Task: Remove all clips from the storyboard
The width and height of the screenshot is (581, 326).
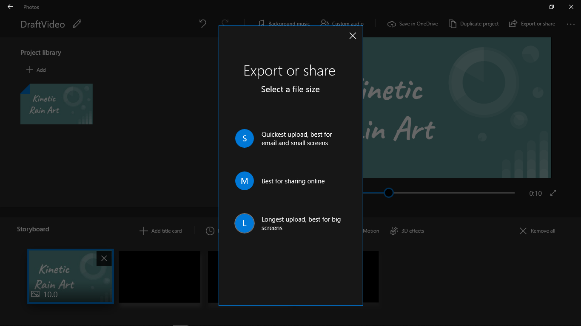Action: point(538,231)
